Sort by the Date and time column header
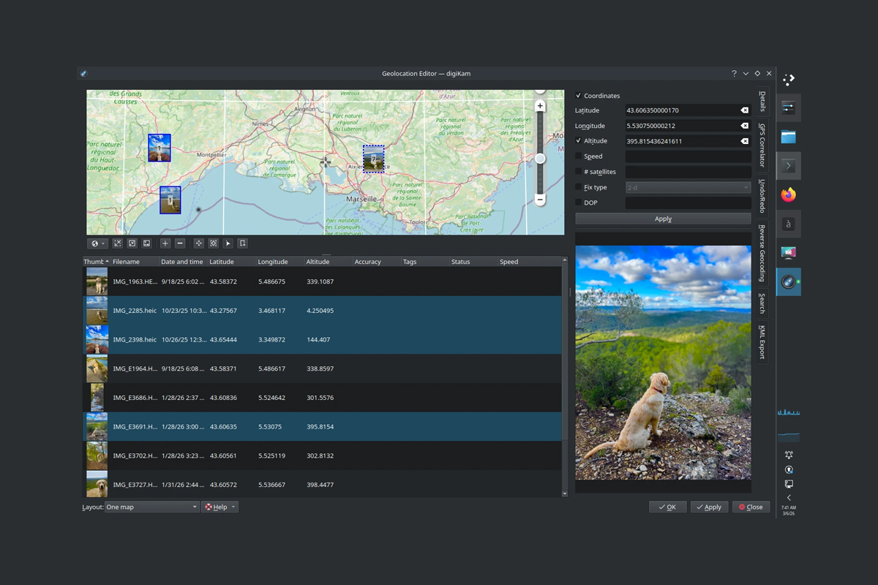The image size is (878, 585). 183,262
